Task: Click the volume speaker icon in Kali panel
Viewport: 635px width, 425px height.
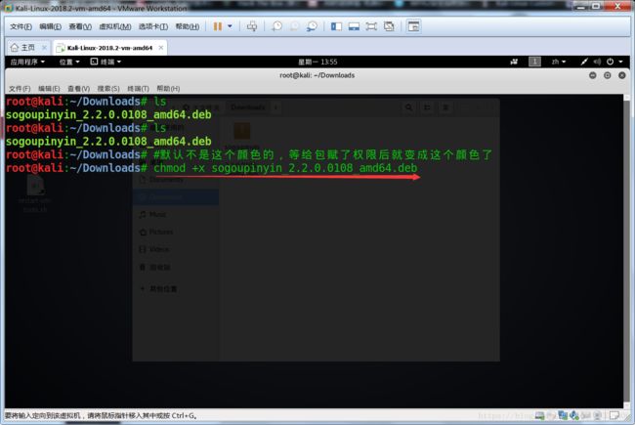Action: tap(597, 62)
